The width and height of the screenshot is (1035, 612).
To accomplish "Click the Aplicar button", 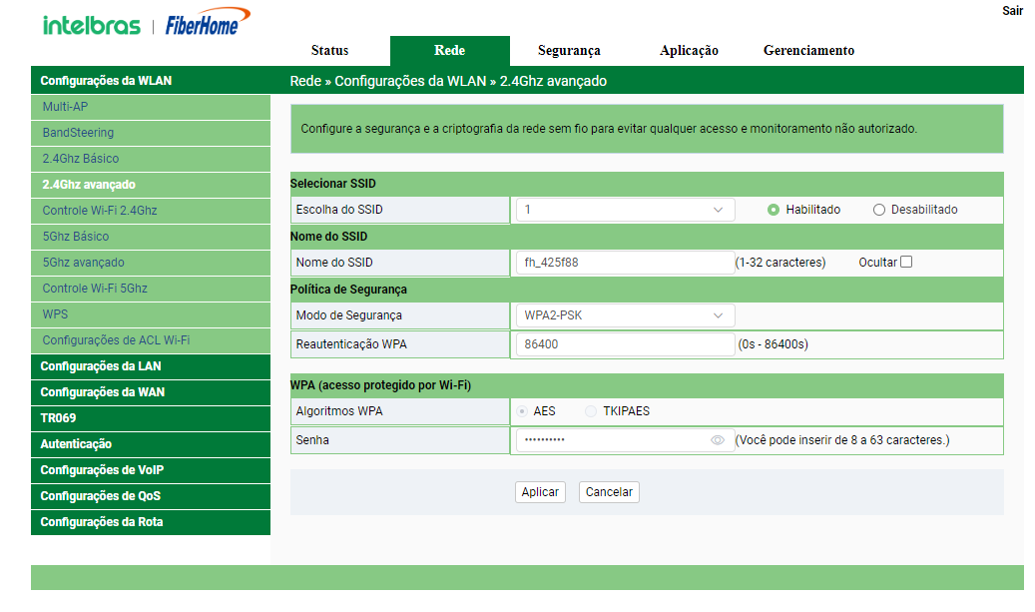I will (x=540, y=492).
